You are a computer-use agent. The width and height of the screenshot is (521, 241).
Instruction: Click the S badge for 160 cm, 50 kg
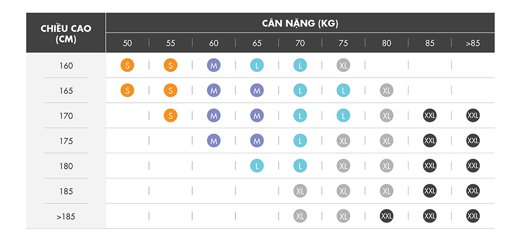[127, 65]
